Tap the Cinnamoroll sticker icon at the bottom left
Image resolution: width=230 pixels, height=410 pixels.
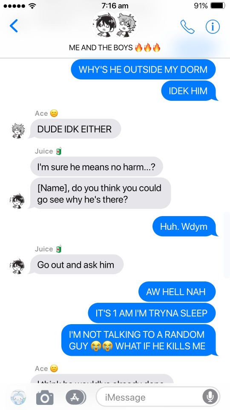click(x=18, y=398)
